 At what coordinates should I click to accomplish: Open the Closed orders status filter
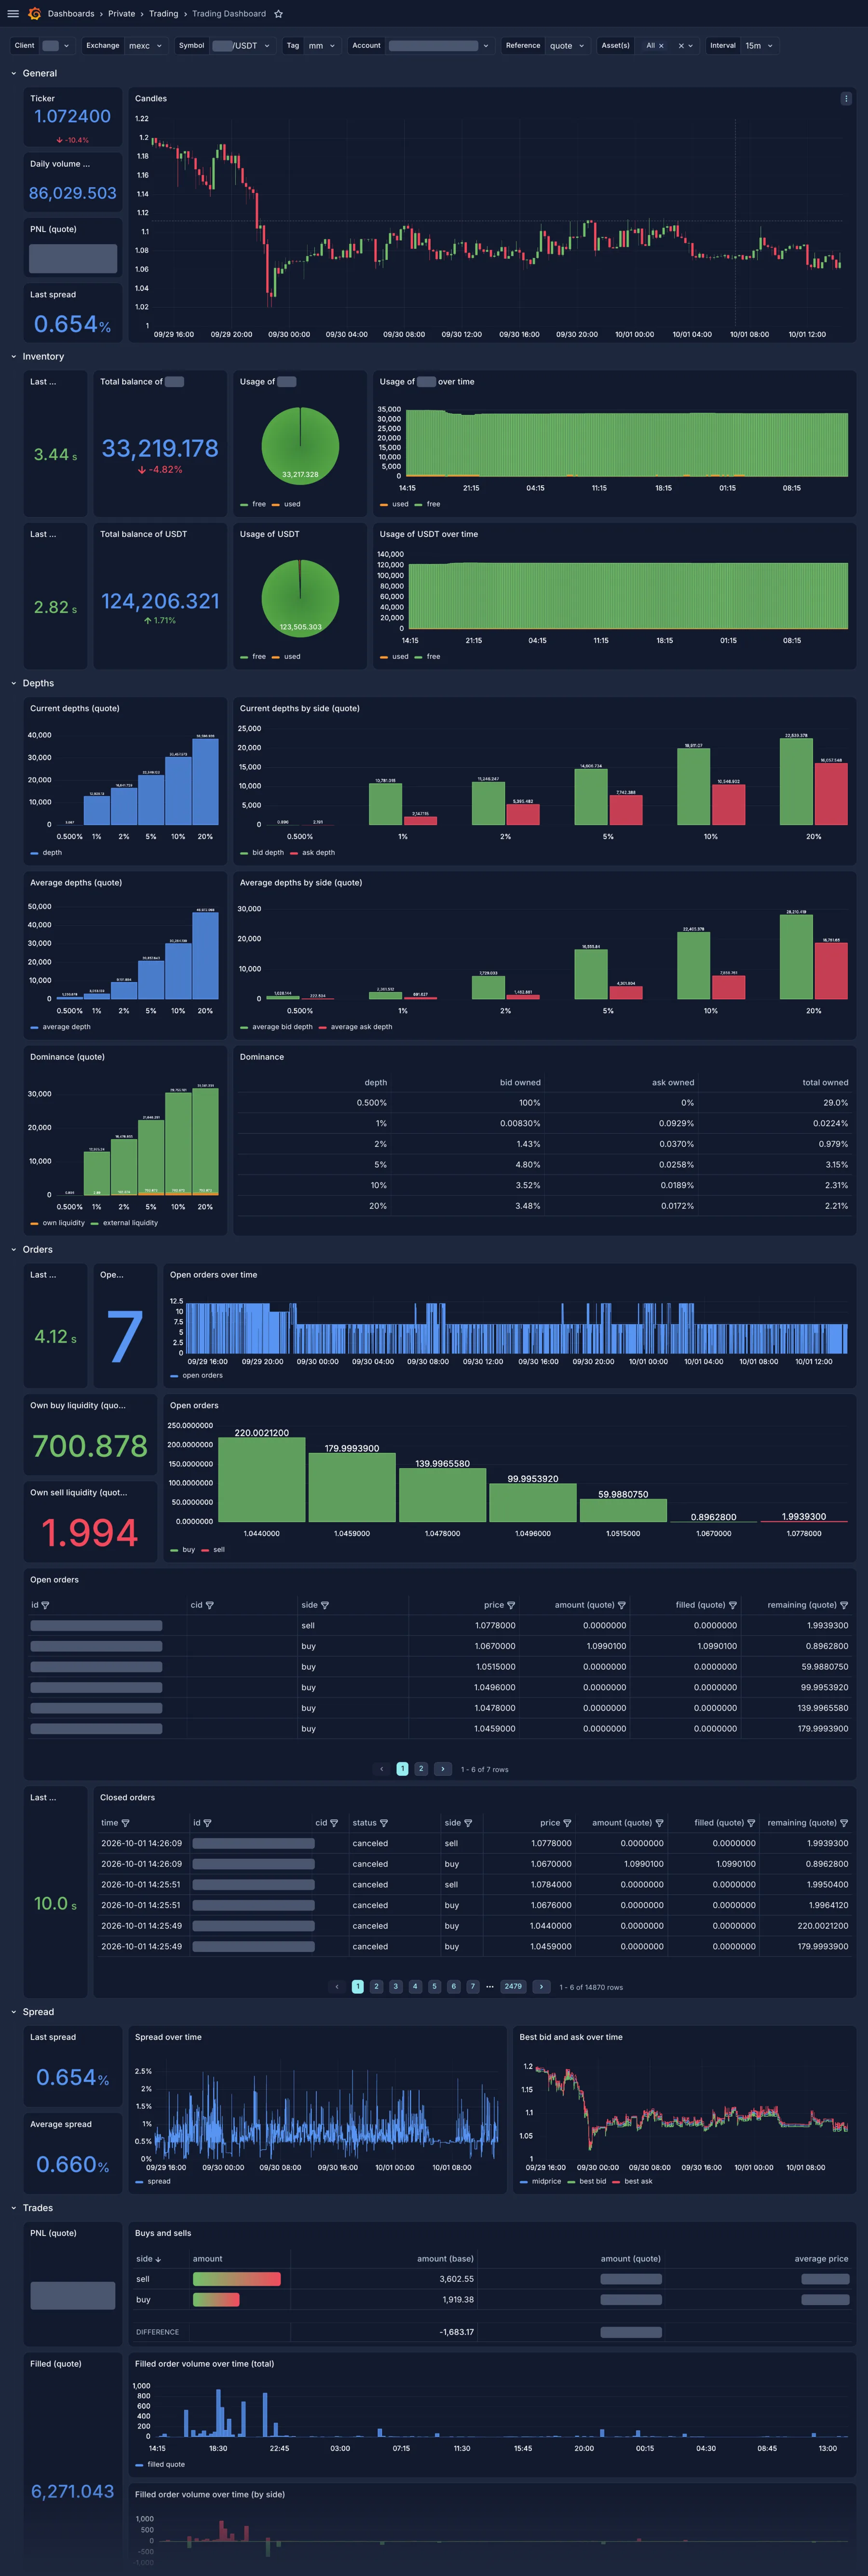[384, 1823]
